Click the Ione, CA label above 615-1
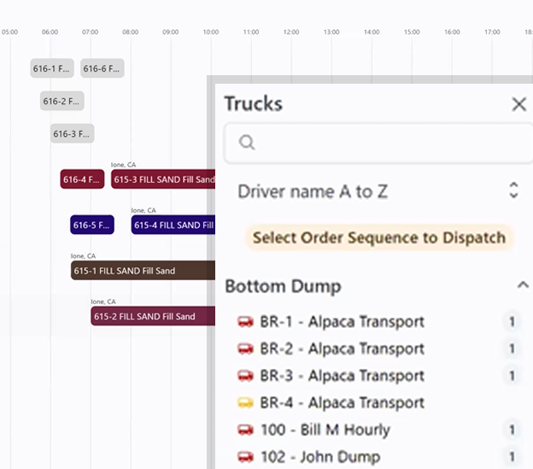The height and width of the screenshot is (469, 533). click(x=84, y=256)
